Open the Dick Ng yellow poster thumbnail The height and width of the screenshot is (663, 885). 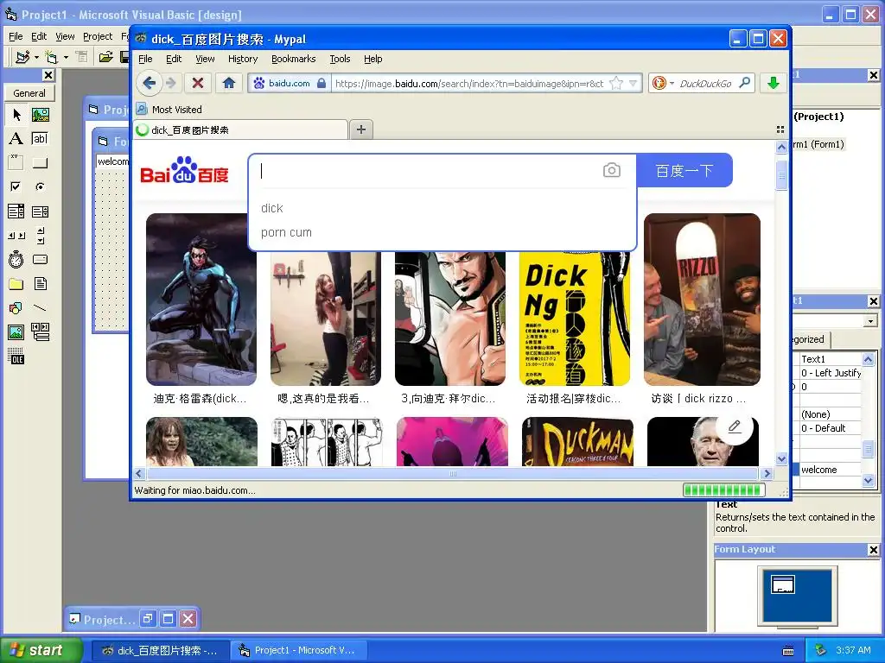coord(575,319)
